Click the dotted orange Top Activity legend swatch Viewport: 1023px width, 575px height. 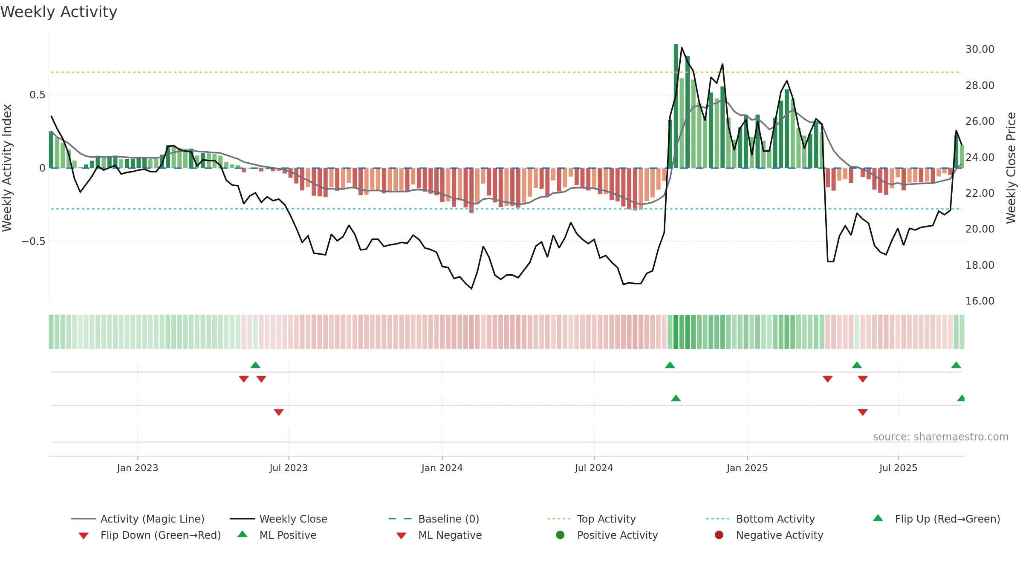tap(559, 519)
